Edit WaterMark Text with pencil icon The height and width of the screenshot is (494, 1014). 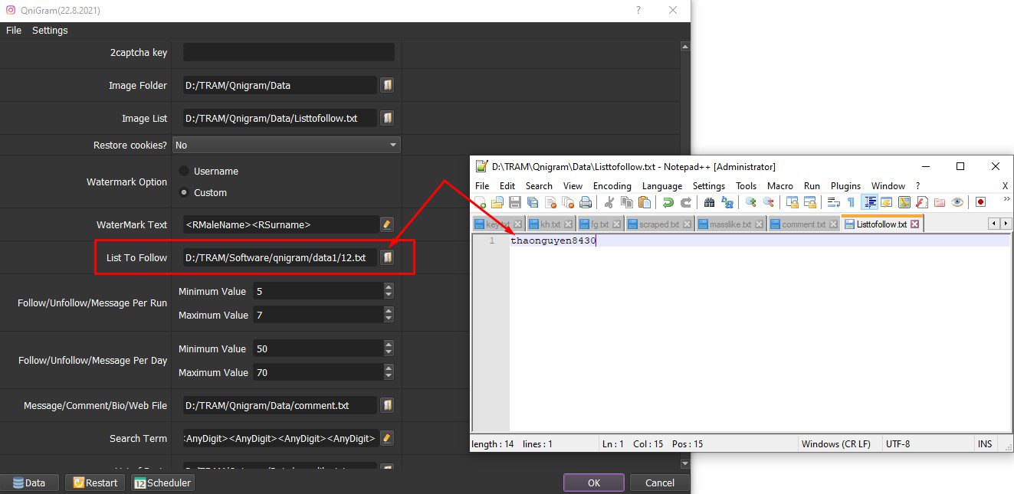[387, 224]
